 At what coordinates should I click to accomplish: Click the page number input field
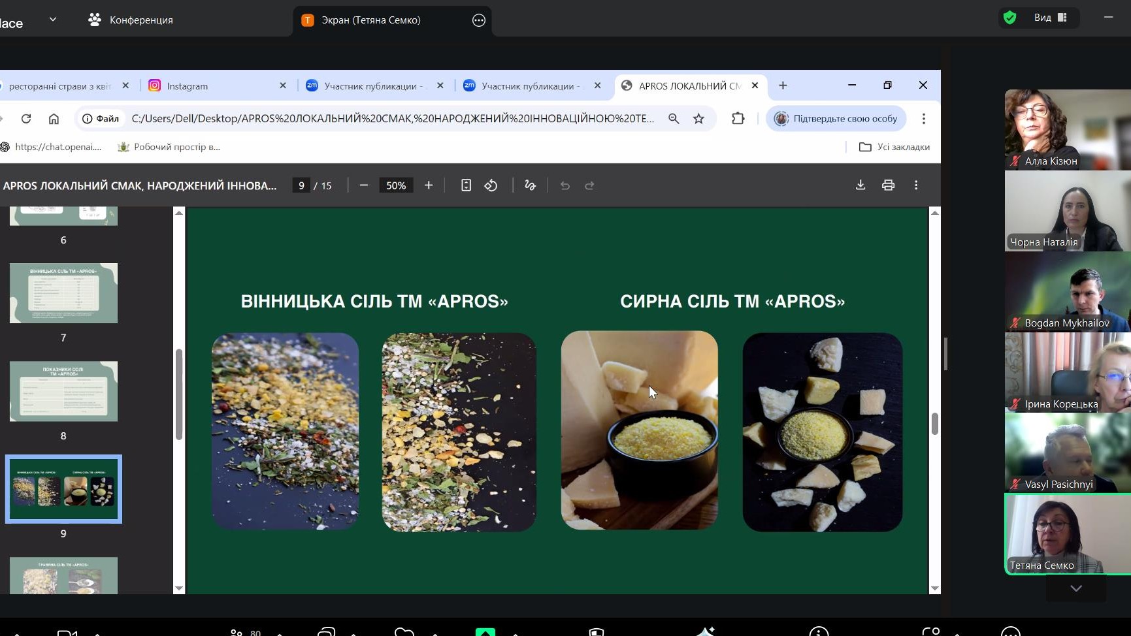click(x=301, y=185)
